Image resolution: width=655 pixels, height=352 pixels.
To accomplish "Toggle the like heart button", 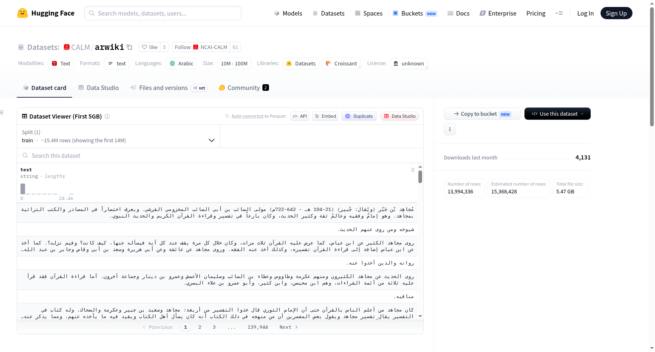I will tap(149, 47).
